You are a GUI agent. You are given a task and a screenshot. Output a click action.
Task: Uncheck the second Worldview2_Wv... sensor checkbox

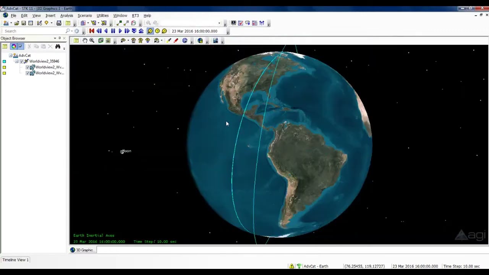point(27,73)
